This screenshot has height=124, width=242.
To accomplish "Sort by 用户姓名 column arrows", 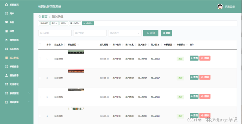I will pyautogui.click(x=136, y=45).
